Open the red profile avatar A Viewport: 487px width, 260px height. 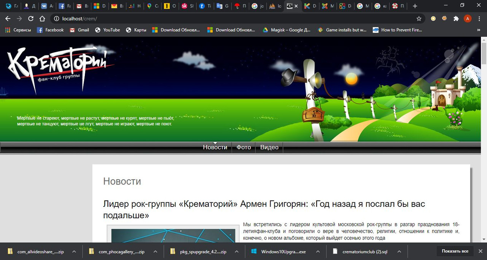[x=468, y=19]
